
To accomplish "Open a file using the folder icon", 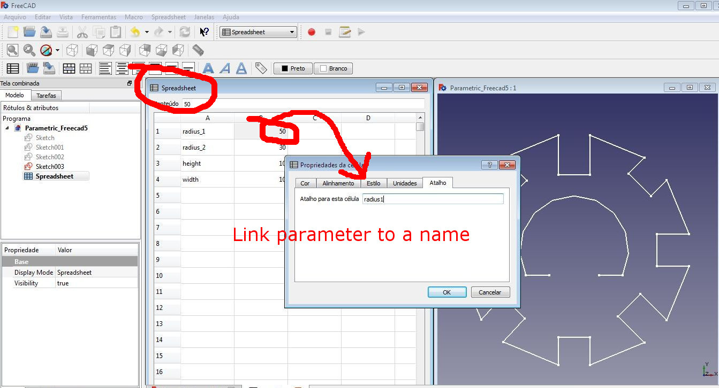I will pos(29,32).
